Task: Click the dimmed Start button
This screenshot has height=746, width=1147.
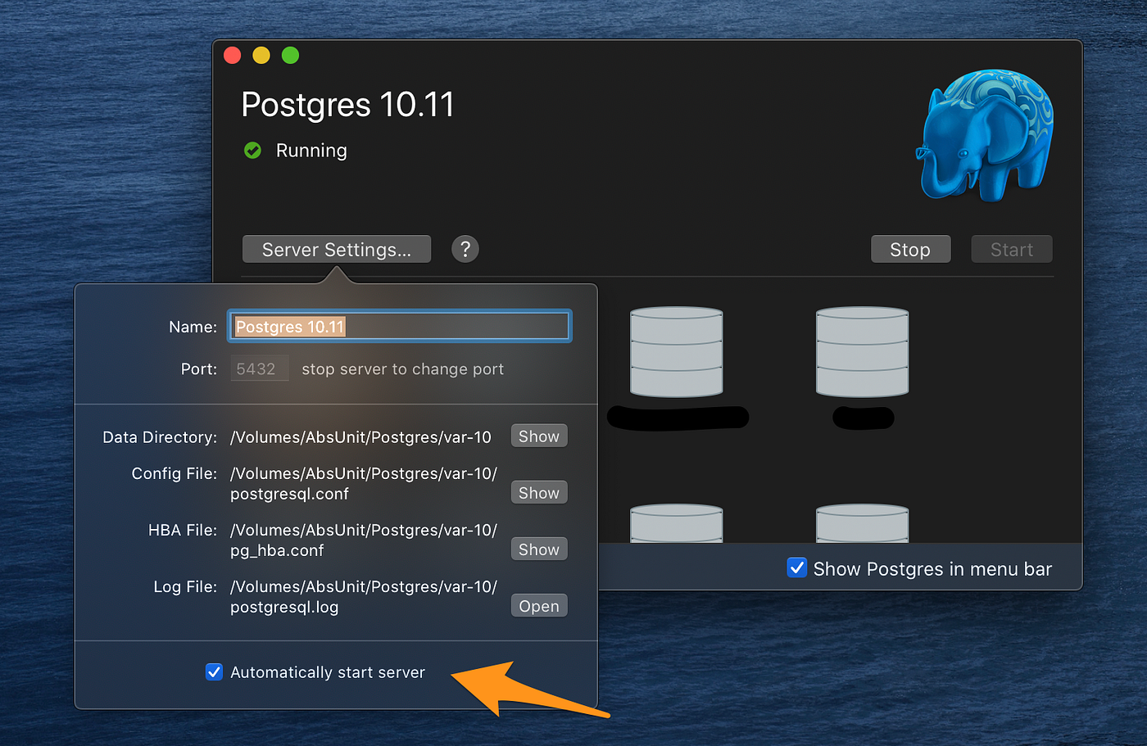Action: [1012, 250]
